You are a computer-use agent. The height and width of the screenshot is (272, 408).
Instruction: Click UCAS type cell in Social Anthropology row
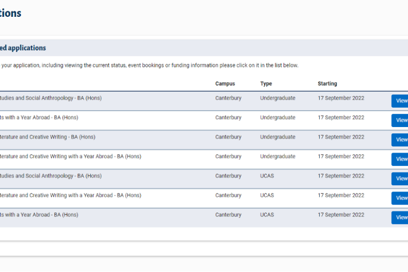click(267, 176)
